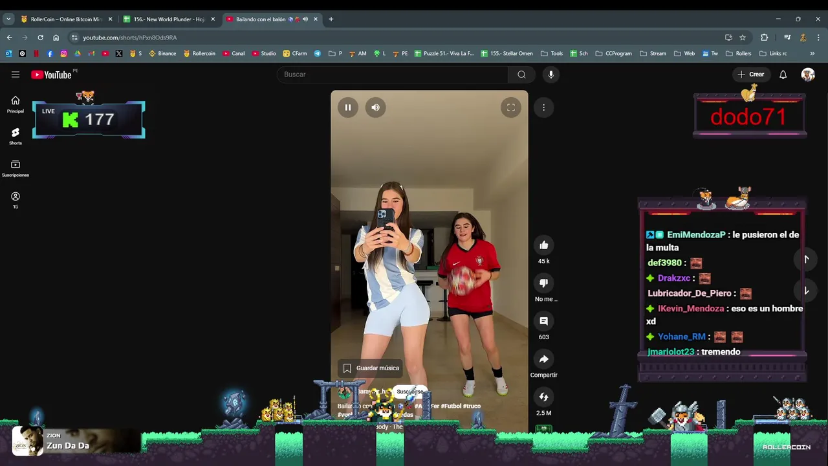
Task: Close the RollerCoin tab
Action: click(110, 19)
